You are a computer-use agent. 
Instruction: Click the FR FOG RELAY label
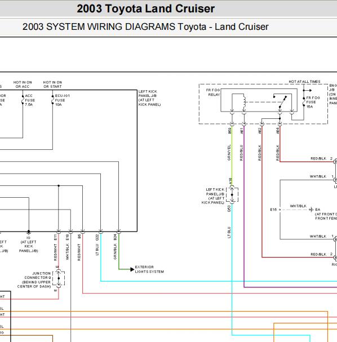[x=213, y=92]
